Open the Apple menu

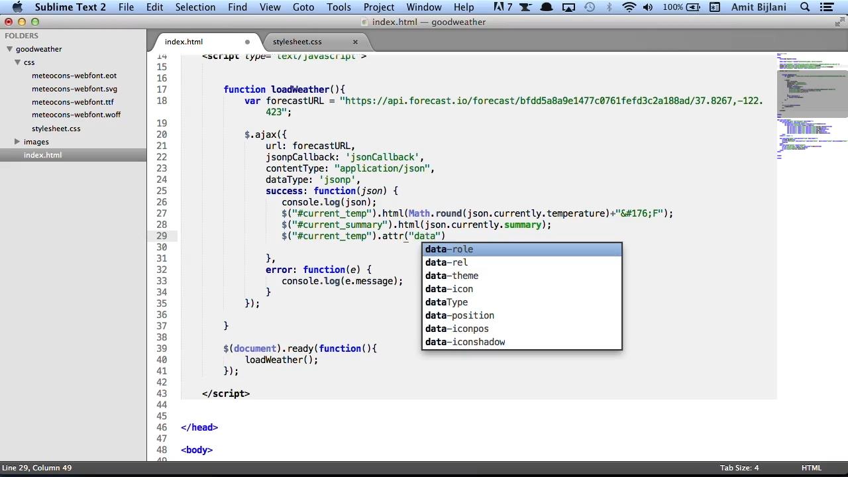(x=18, y=7)
